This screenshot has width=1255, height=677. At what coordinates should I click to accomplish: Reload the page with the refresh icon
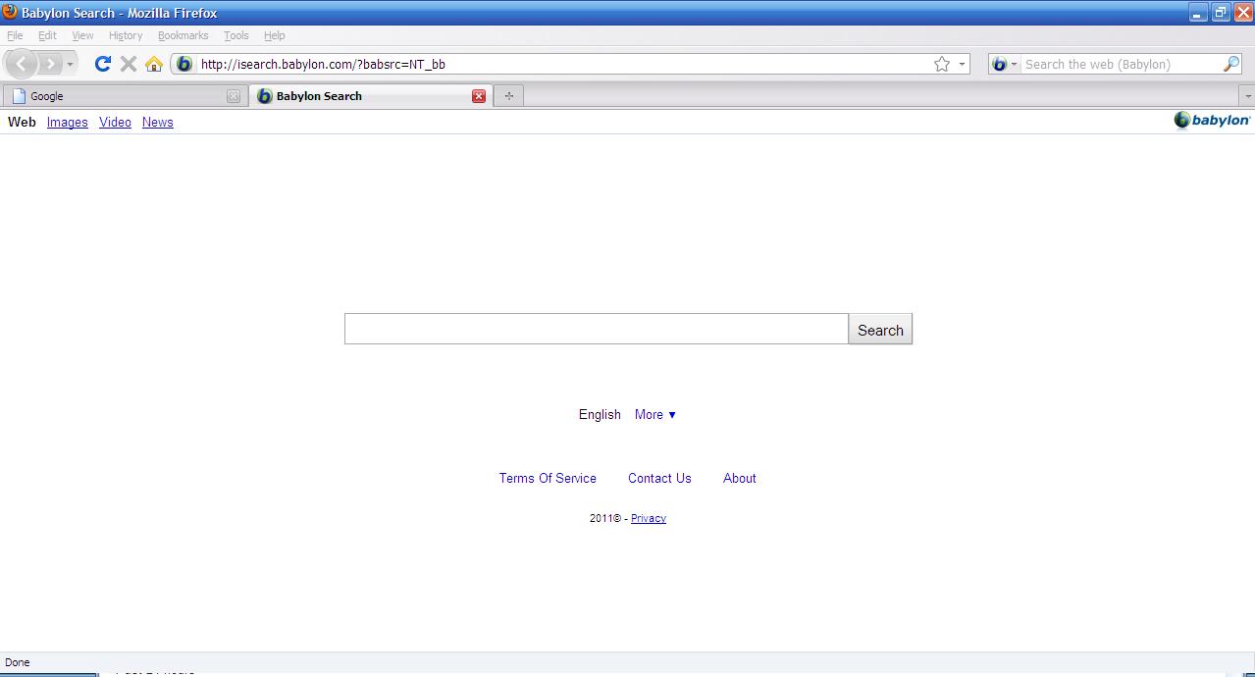click(102, 64)
